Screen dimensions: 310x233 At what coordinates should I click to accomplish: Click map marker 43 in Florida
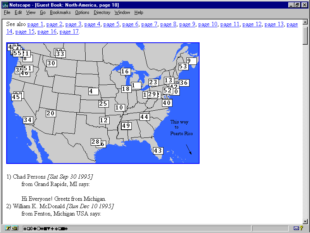click(x=158, y=151)
